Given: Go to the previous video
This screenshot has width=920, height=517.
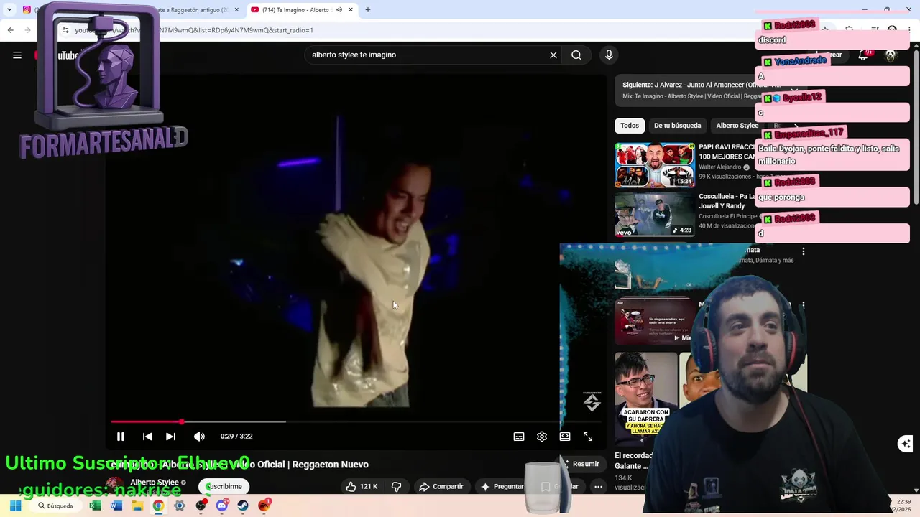Looking at the screenshot, I should [x=147, y=436].
